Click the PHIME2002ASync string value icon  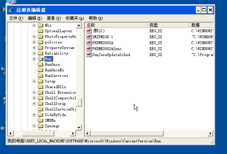89,49
